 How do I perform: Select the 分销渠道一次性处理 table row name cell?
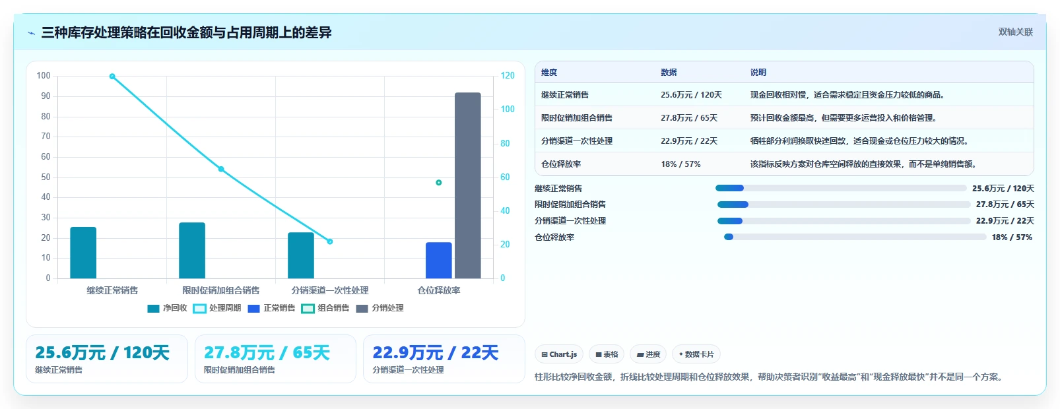[x=577, y=141]
